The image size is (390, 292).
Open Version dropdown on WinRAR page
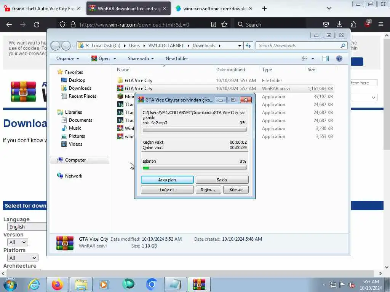point(18,242)
